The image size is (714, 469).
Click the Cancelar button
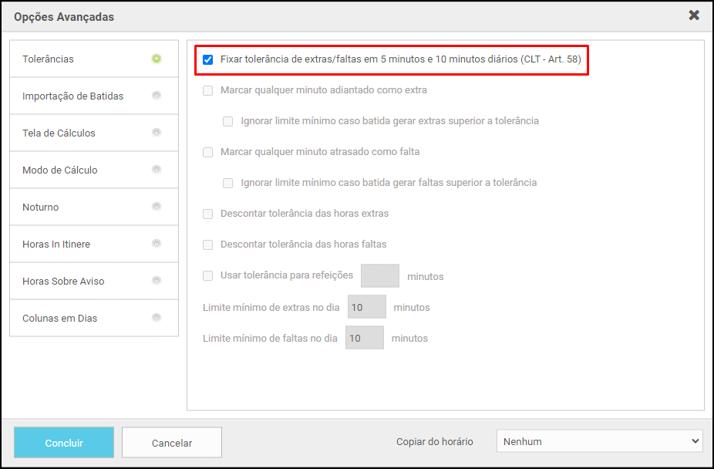[172, 443]
